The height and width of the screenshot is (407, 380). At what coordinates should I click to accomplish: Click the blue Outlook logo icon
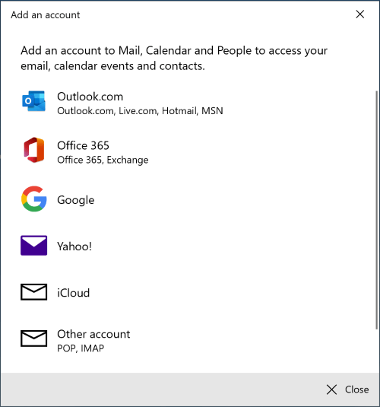(33, 101)
